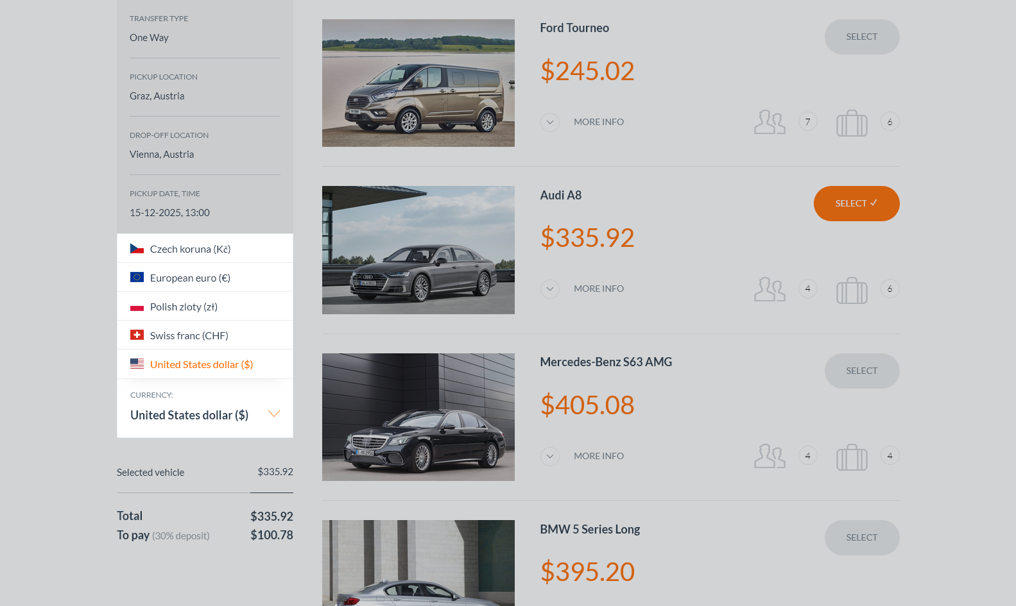1016x606 pixels.
Task: Select Polish zloty as currency
Action: click(x=183, y=306)
